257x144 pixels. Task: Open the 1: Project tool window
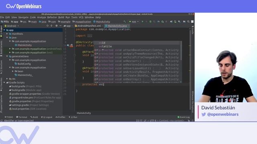tap(1, 31)
